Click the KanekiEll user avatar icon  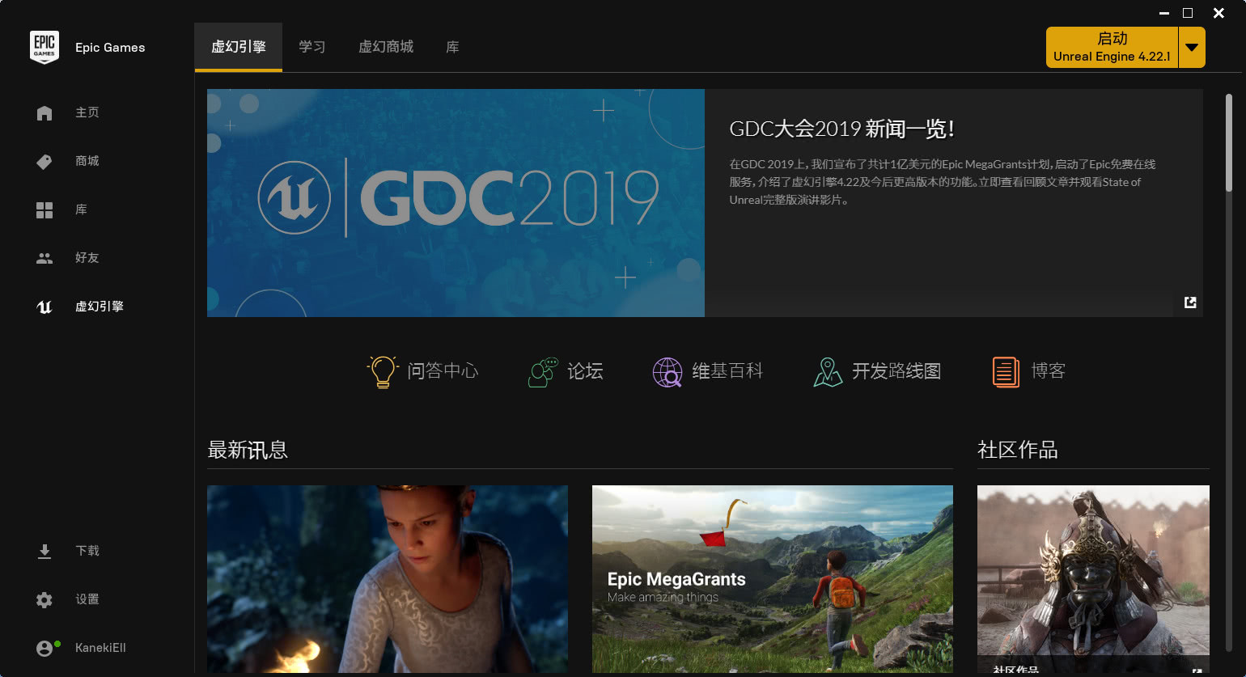(x=44, y=649)
